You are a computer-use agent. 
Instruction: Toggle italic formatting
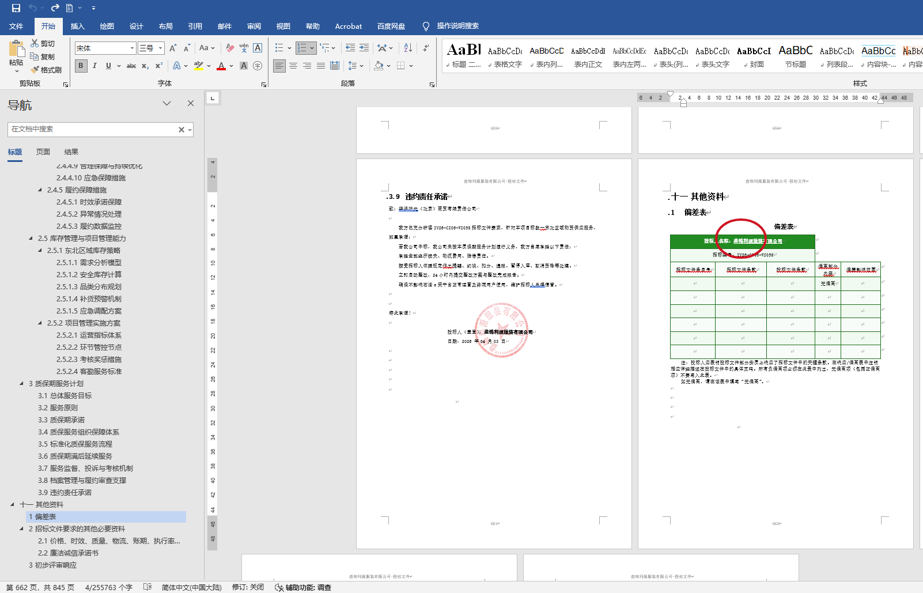(x=94, y=66)
